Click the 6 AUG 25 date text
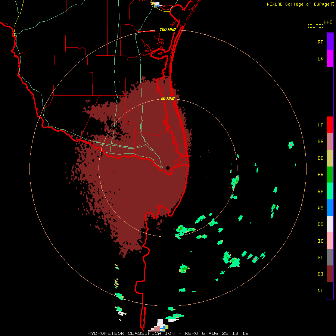The height and width of the screenshot is (336, 336). pos(216,333)
